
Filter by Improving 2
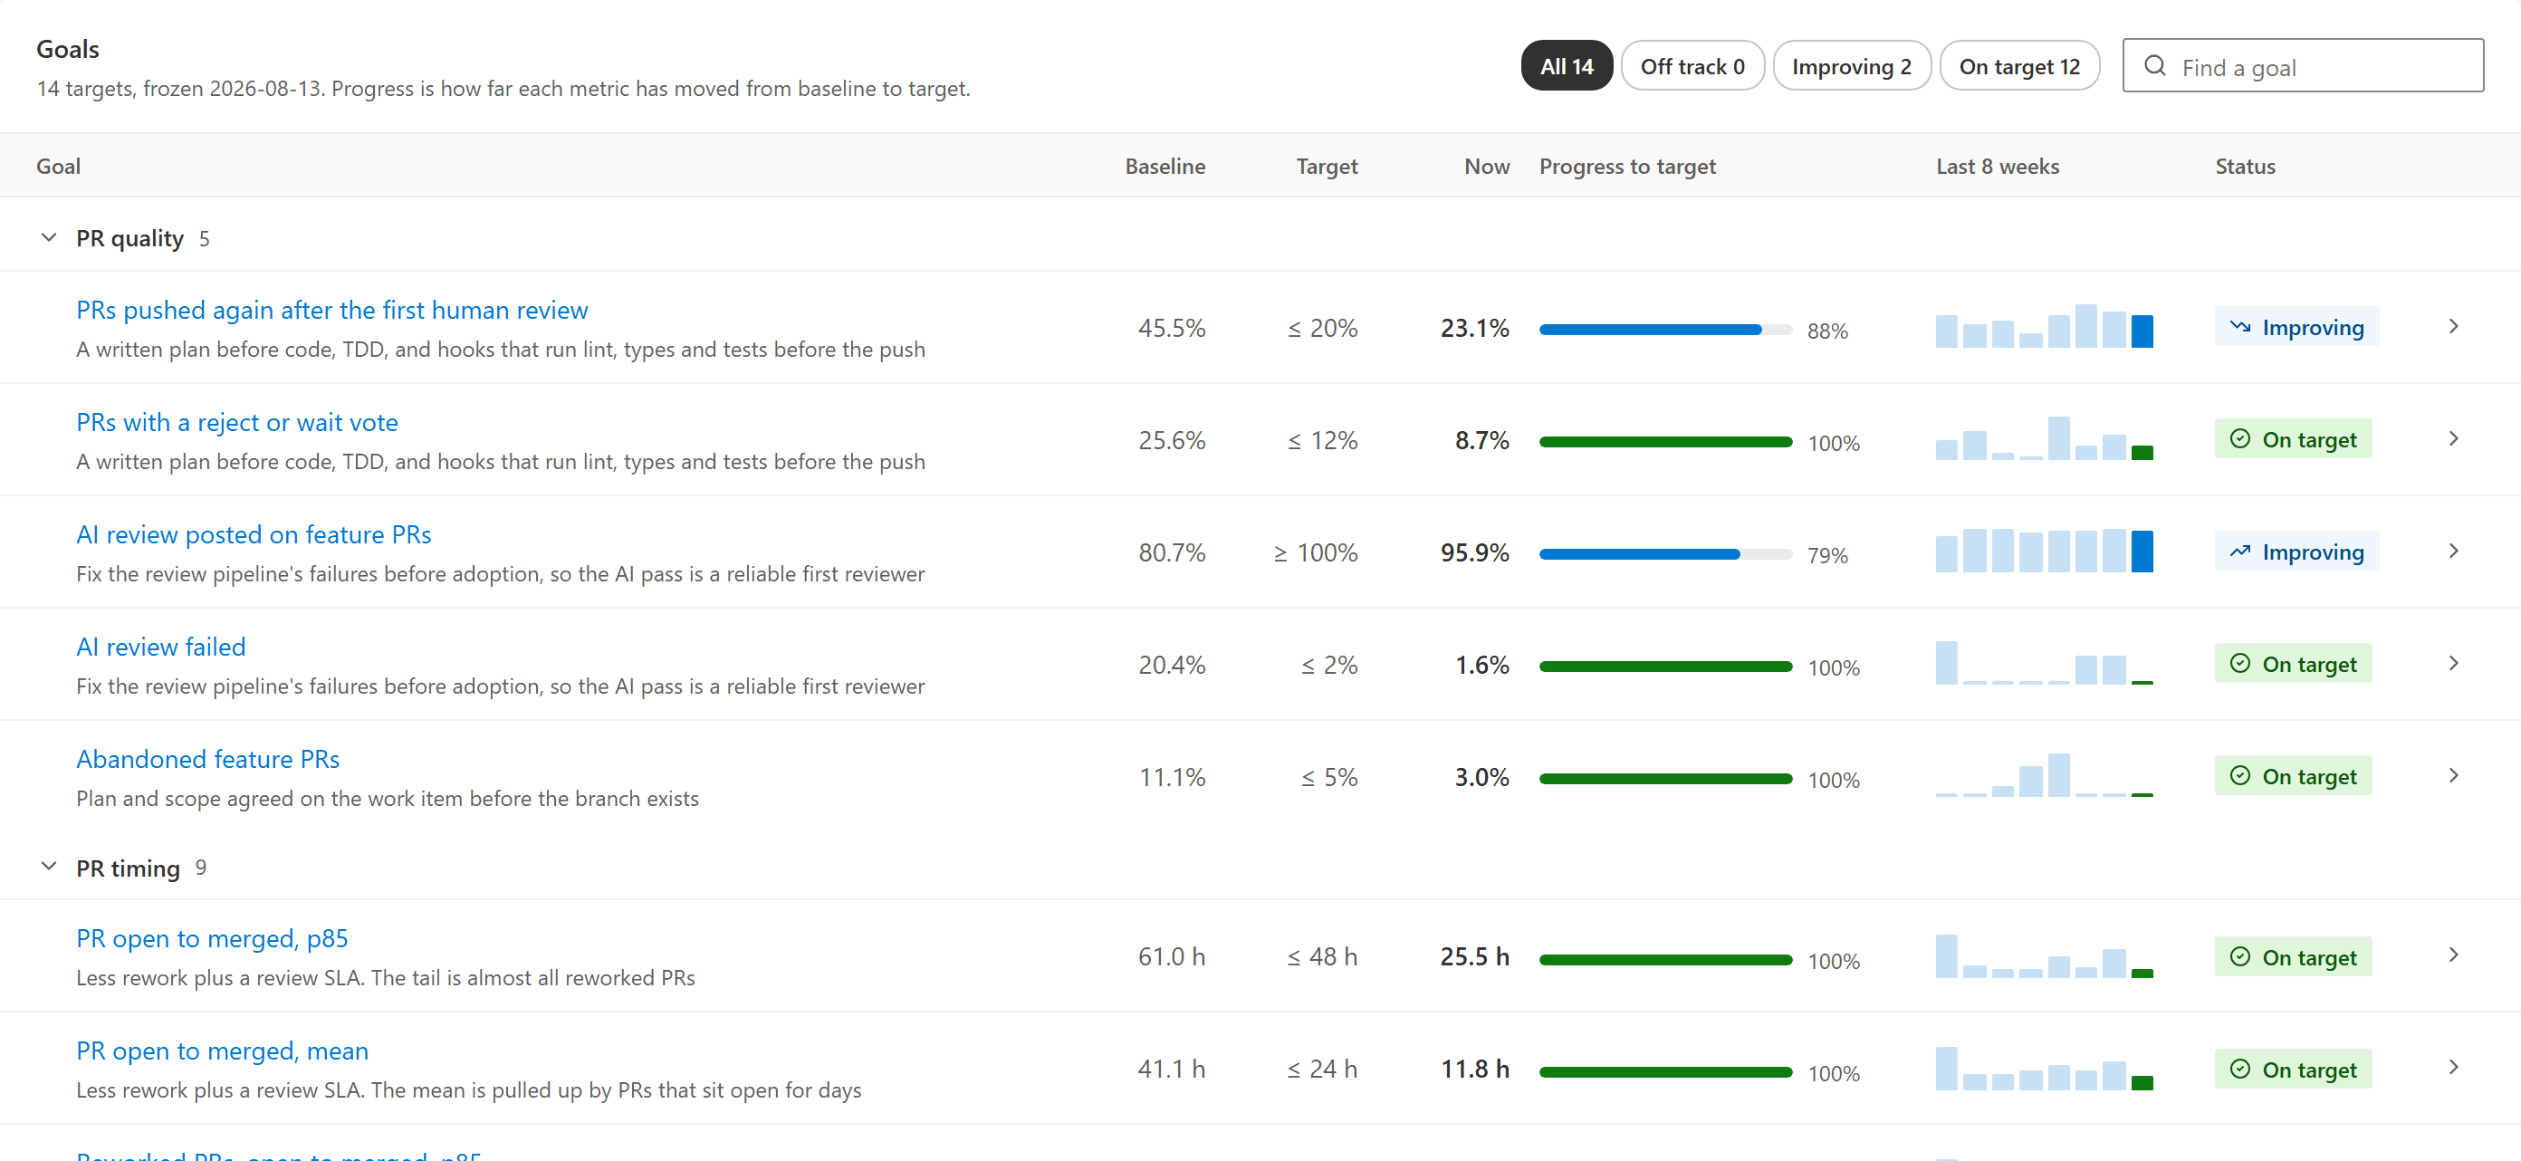pyautogui.click(x=1852, y=65)
